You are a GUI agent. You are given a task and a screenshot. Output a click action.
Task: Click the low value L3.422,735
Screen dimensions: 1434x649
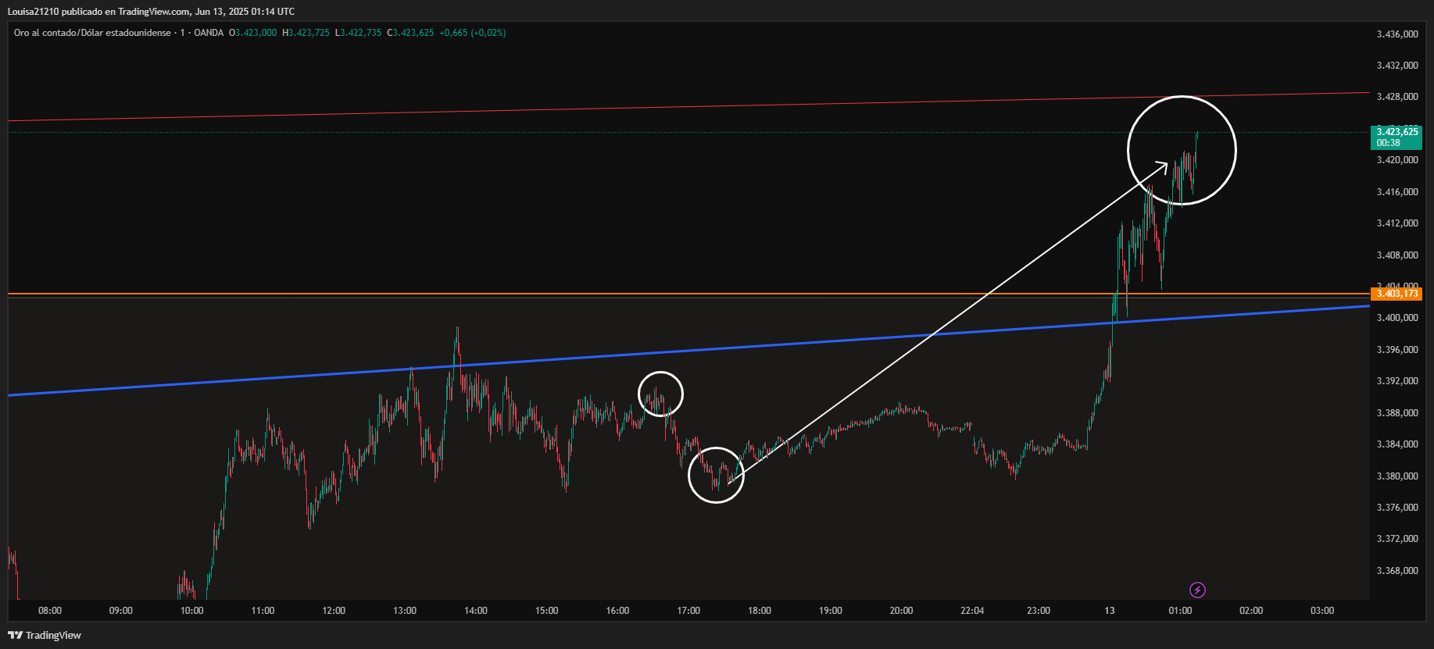click(x=358, y=33)
